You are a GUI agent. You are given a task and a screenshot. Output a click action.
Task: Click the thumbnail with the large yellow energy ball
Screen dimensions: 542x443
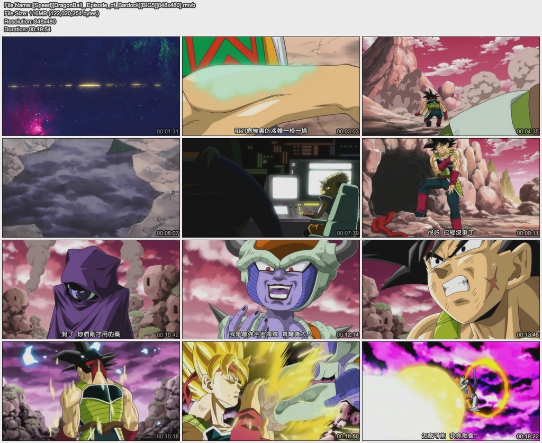(x=450, y=391)
